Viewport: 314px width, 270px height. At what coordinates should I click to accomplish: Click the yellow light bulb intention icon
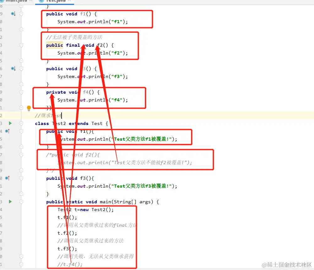(x=29, y=108)
